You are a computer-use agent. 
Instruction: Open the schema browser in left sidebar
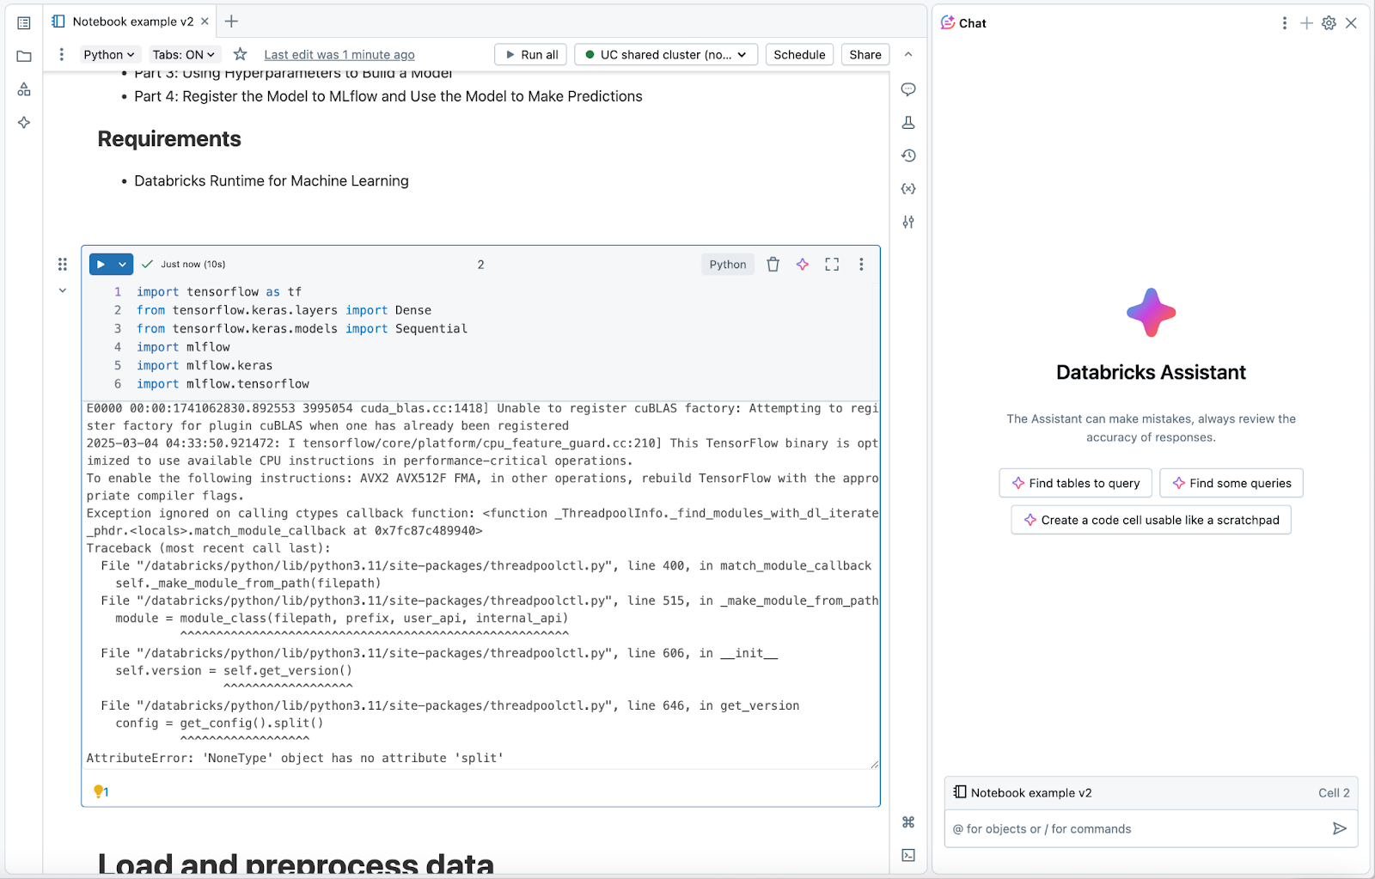[x=23, y=89]
